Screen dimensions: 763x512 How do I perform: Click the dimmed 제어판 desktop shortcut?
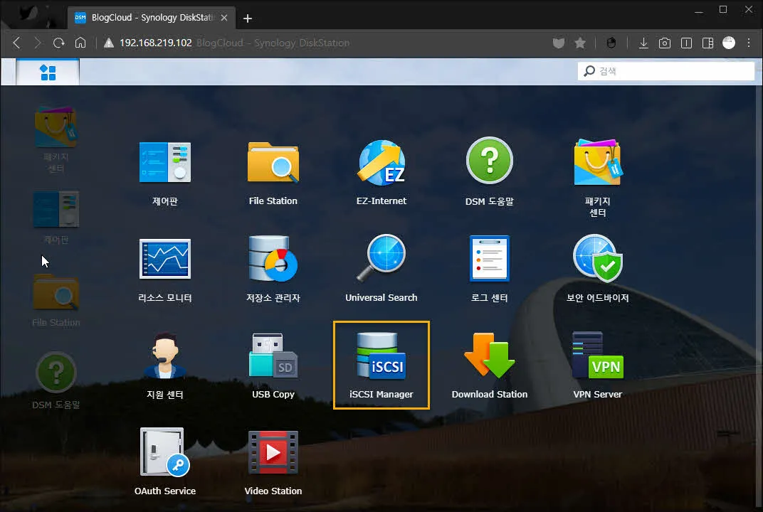[x=56, y=218]
